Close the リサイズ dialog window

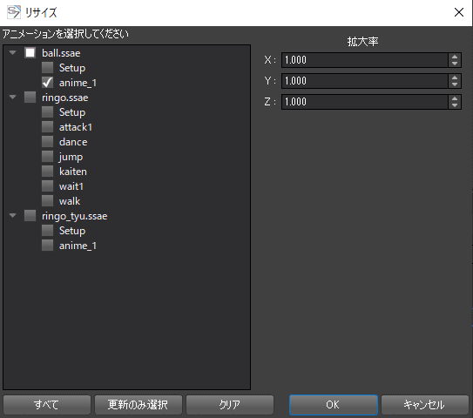coord(459,12)
